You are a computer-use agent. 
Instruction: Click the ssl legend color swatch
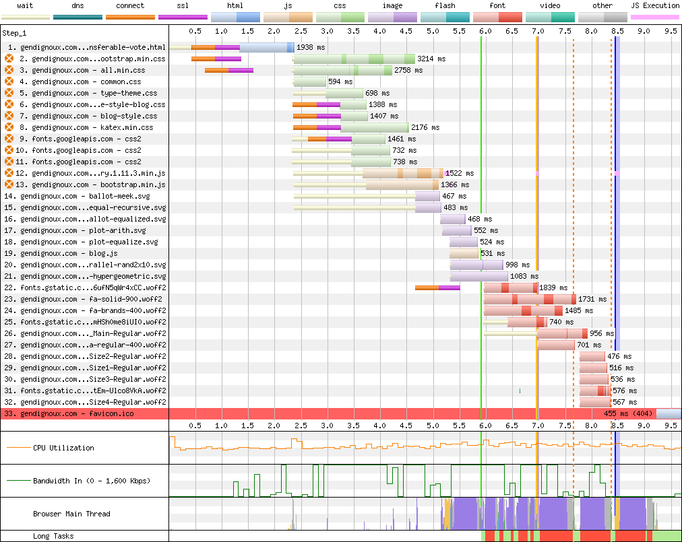click(183, 16)
